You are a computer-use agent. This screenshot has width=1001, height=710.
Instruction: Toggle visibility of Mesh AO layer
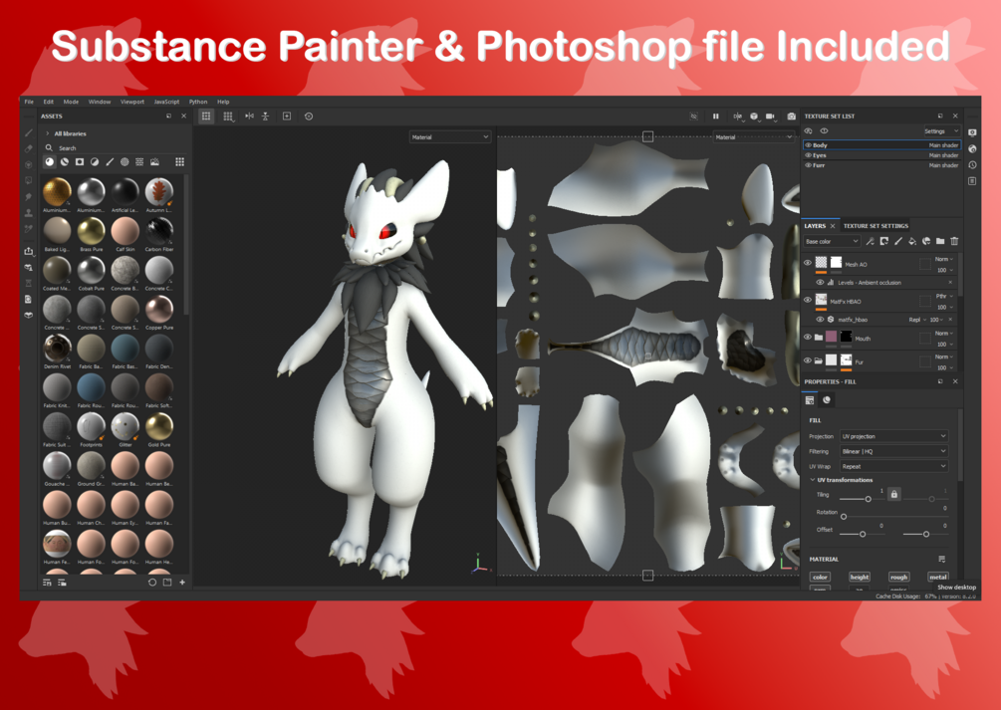(808, 263)
